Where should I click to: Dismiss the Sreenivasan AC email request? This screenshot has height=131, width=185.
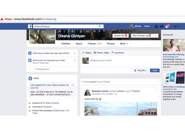coord(75,60)
